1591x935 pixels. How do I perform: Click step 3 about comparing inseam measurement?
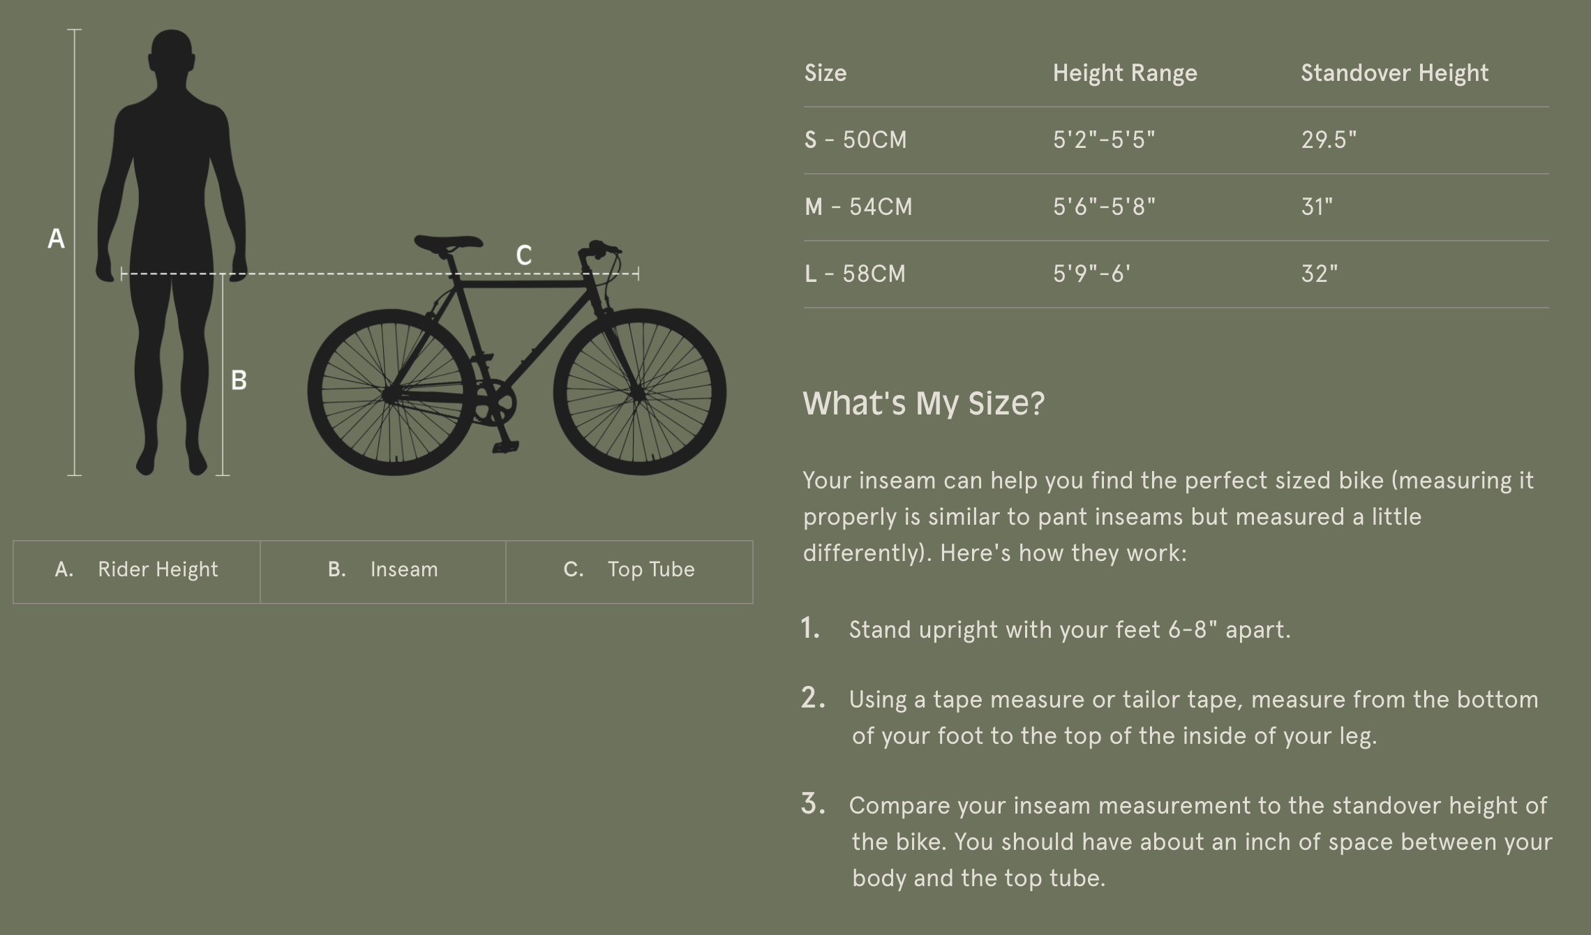pyautogui.click(x=1186, y=841)
